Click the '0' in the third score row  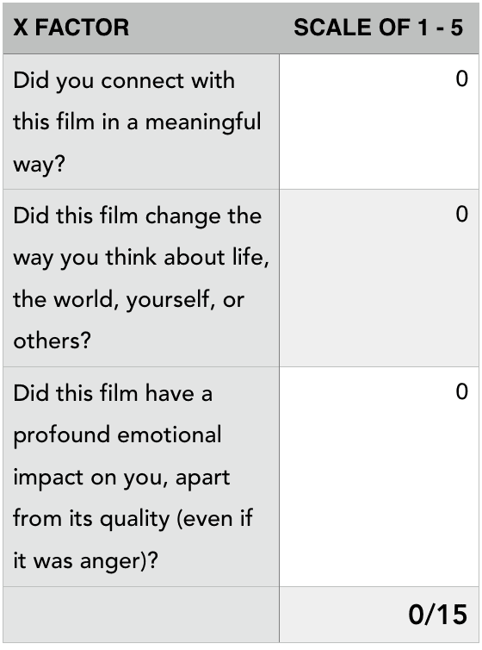pos(461,391)
